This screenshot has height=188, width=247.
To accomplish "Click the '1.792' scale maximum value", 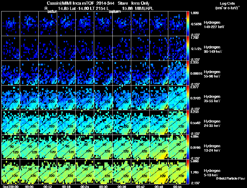I will [x=195, y=38].
